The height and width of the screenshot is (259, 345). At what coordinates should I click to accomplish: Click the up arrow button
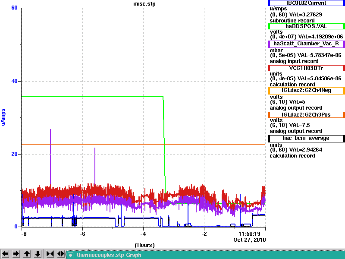tap(27, 254)
